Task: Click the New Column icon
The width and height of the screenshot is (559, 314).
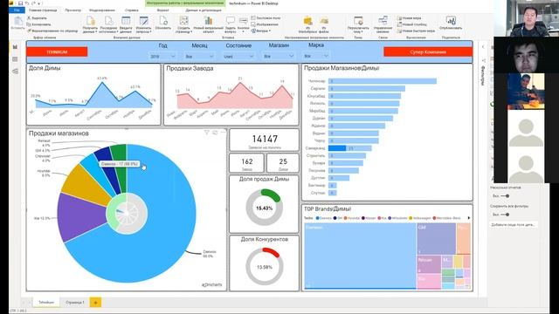Action: [x=411, y=24]
